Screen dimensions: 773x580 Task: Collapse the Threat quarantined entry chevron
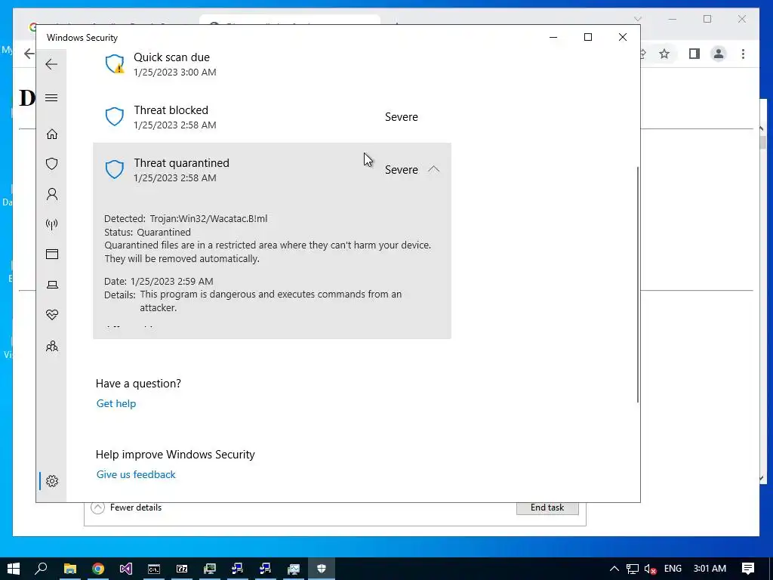433,169
